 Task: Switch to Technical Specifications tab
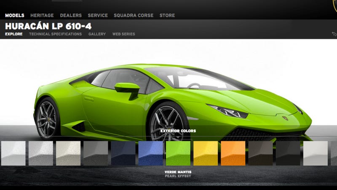[x=56, y=34]
